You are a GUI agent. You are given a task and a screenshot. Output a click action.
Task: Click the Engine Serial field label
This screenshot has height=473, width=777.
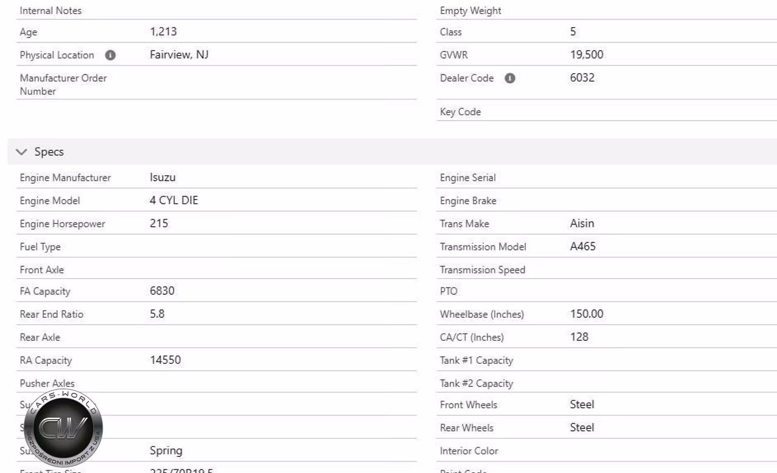click(467, 178)
